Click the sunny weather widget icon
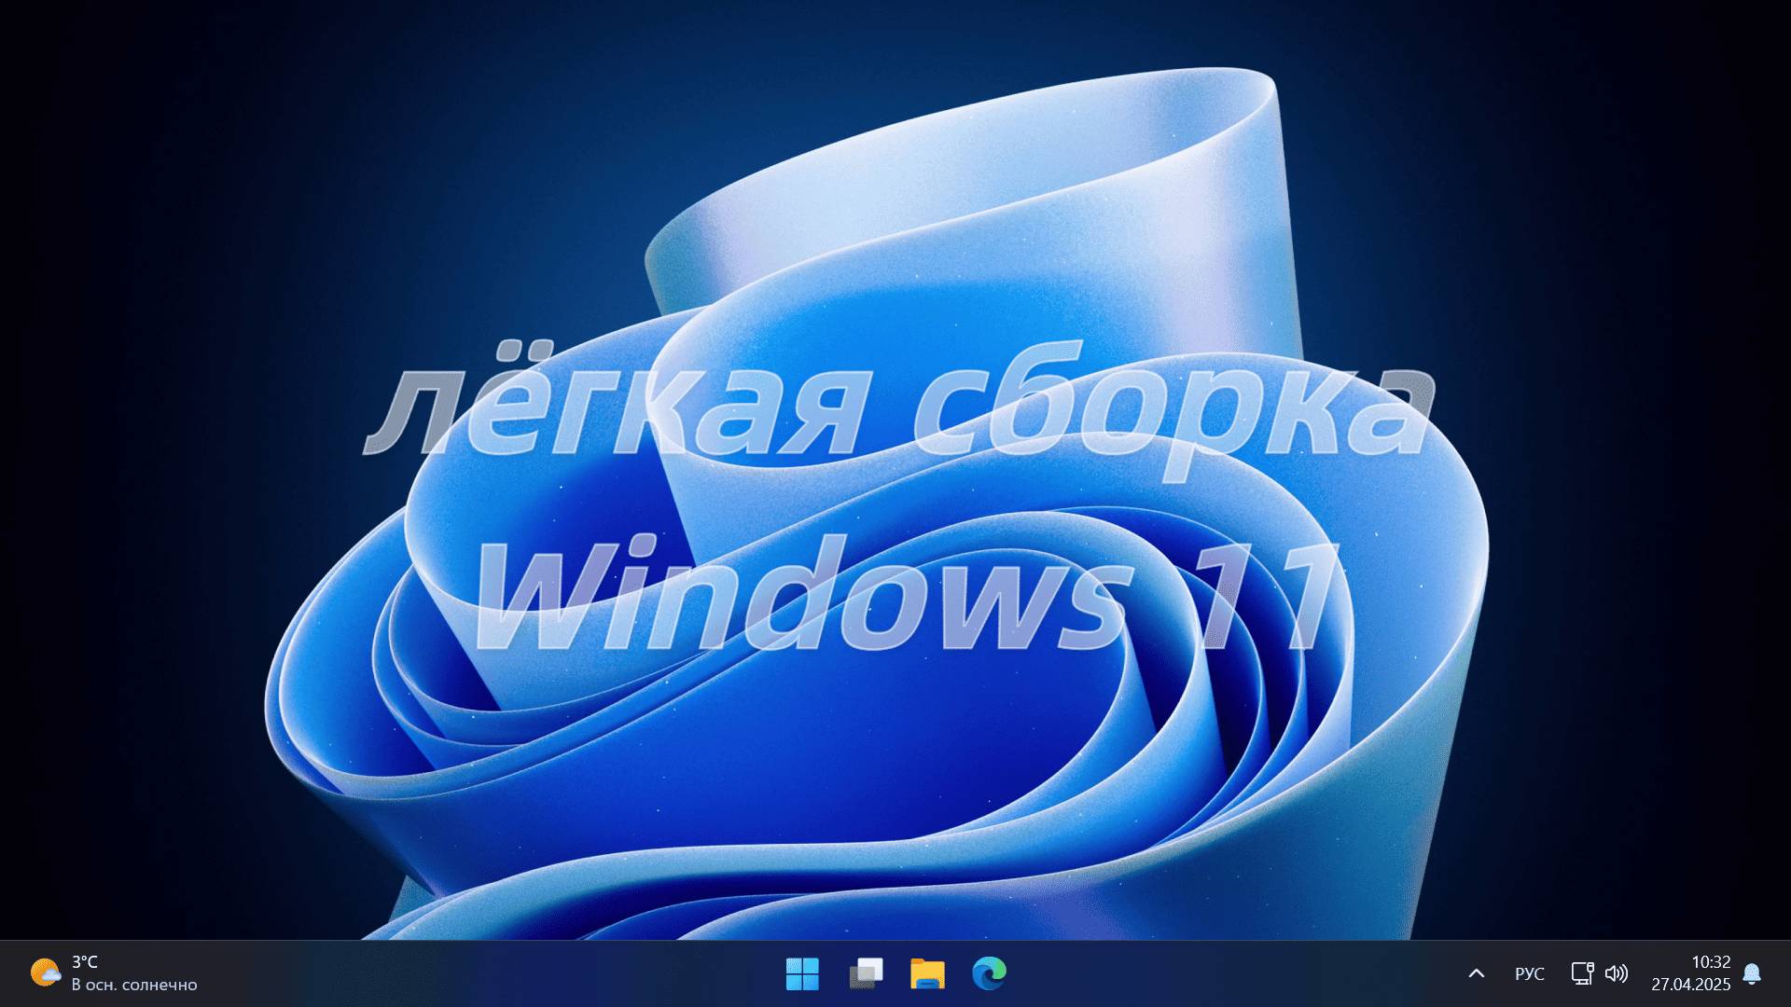1791x1007 pixels. pyautogui.click(x=45, y=973)
